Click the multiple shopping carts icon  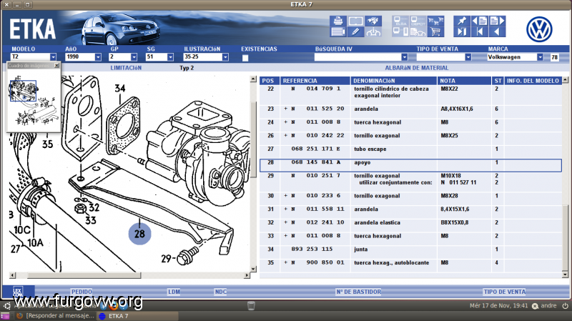pos(435,21)
